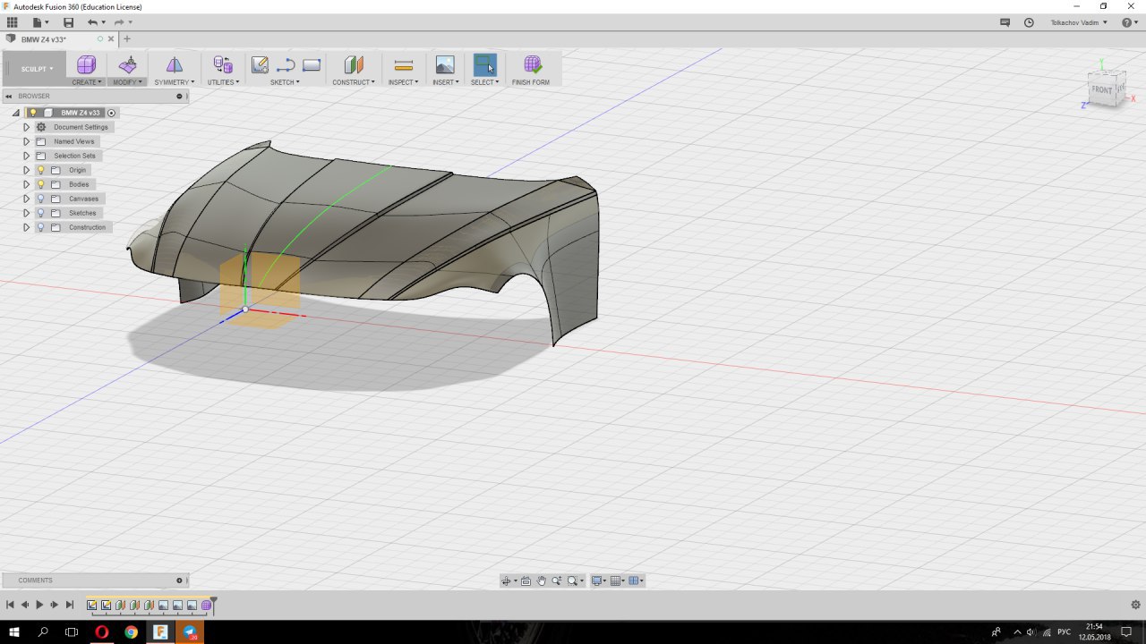Screen dimensions: 1146x644
Task: Open Opera from the Windows taskbar
Action: [101, 632]
